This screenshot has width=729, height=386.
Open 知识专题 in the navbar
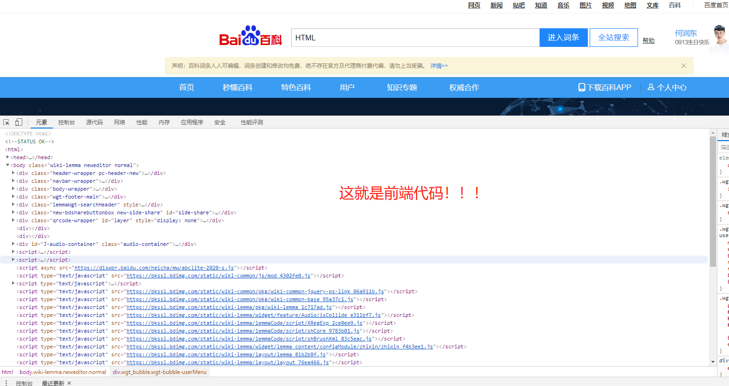(x=402, y=87)
